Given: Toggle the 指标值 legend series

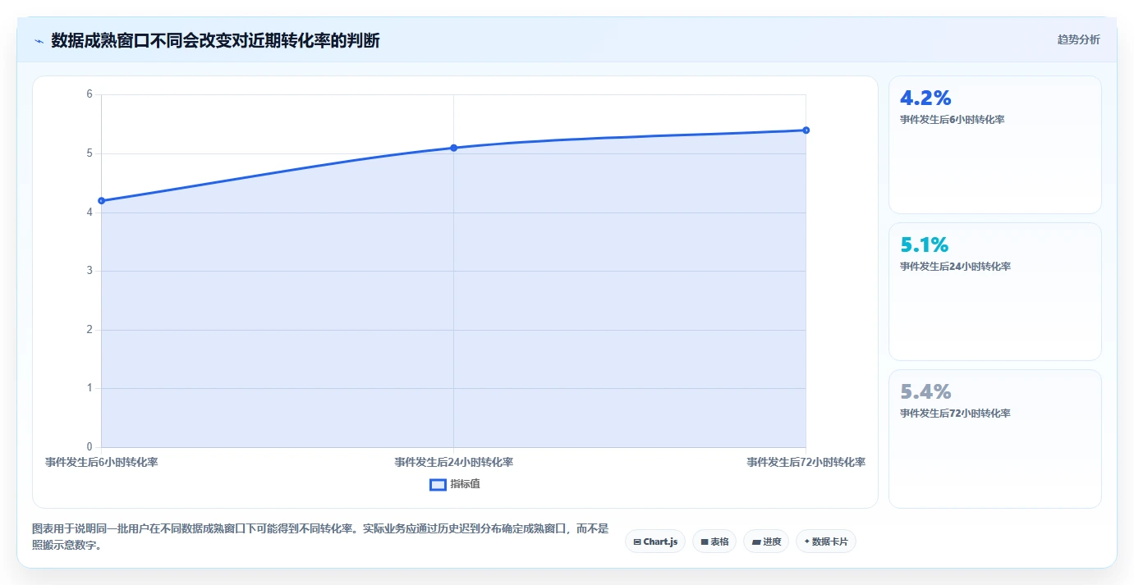Looking at the screenshot, I should point(455,484).
